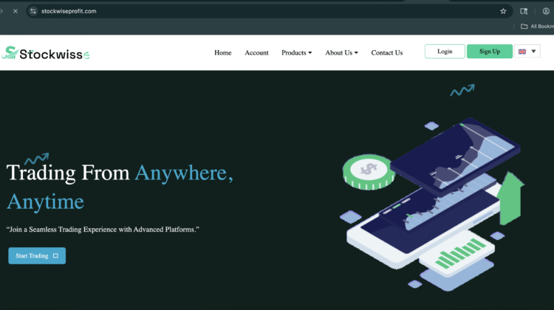Open site information icon beside URL
The width and height of the screenshot is (554, 310).
tap(33, 11)
